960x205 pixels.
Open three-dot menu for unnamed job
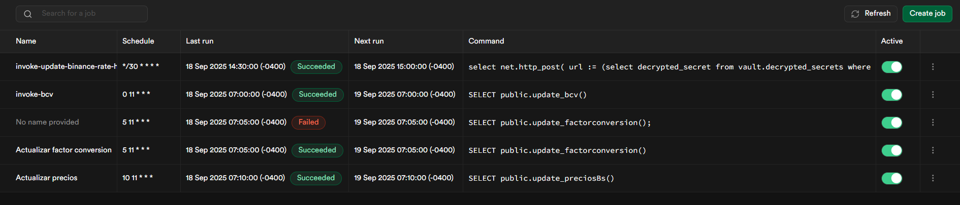pyautogui.click(x=933, y=122)
